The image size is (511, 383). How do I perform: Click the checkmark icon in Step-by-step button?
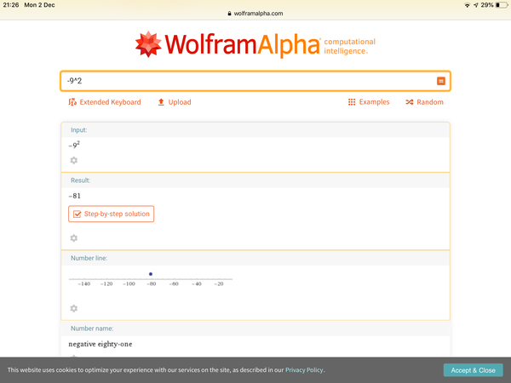pyautogui.click(x=78, y=214)
